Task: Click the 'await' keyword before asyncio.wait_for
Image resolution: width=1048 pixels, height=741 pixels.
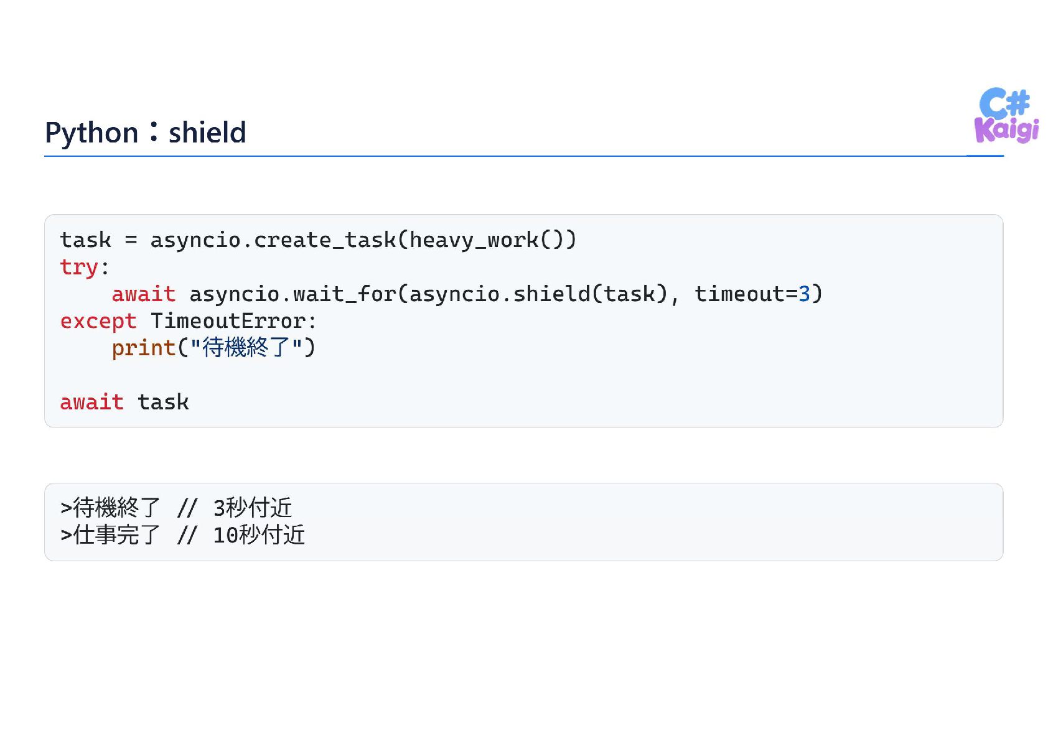Action: coord(144,294)
